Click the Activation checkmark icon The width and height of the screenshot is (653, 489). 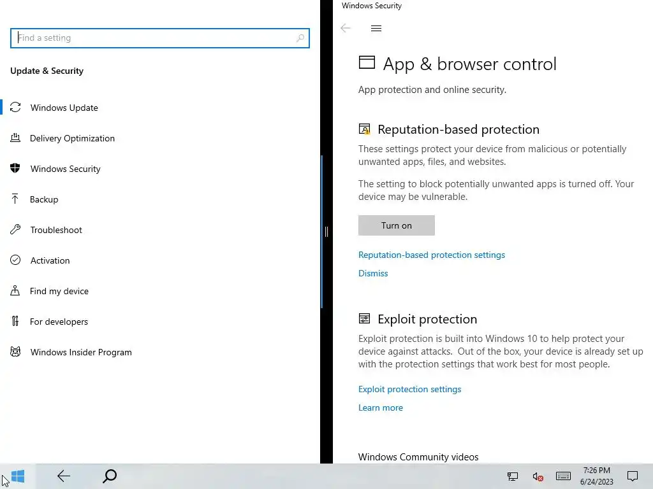[x=15, y=260]
